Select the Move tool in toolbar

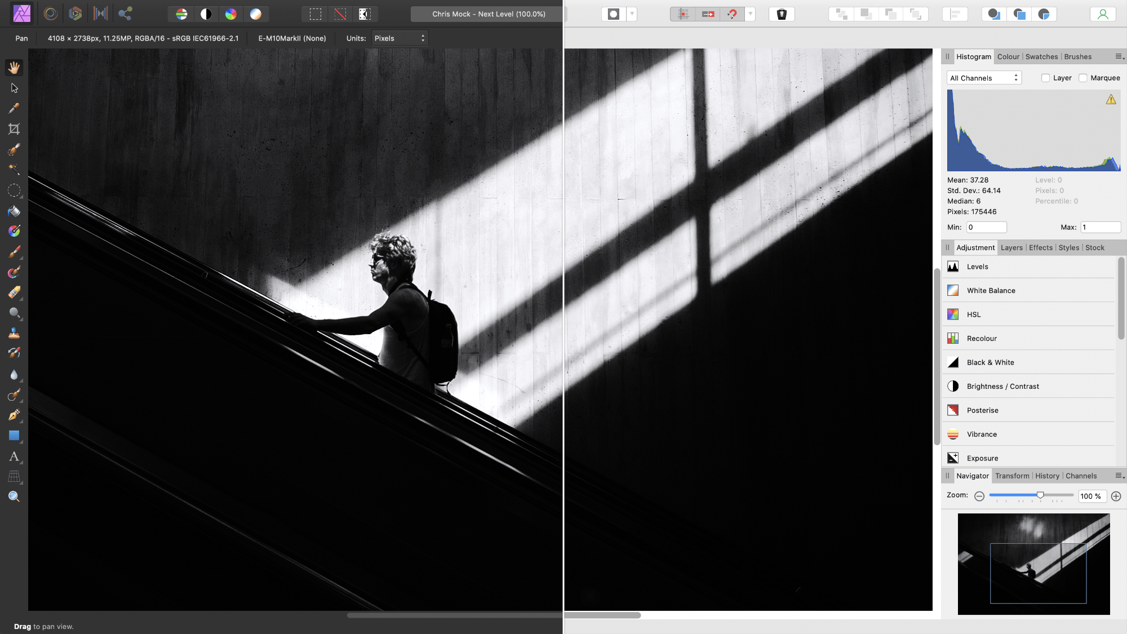click(14, 87)
